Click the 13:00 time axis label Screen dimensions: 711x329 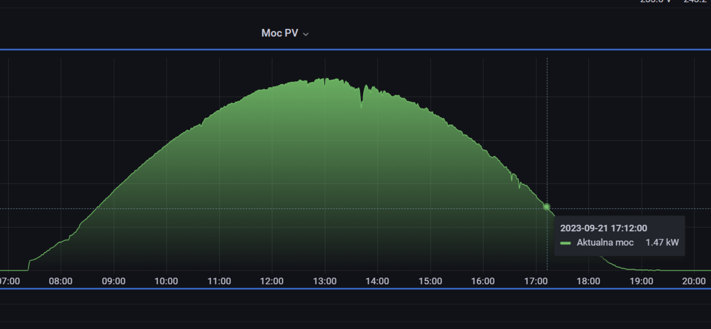click(325, 281)
